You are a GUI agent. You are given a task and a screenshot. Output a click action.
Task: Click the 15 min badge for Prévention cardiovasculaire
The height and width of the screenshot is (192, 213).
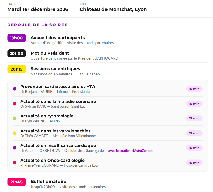click(194, 89)
